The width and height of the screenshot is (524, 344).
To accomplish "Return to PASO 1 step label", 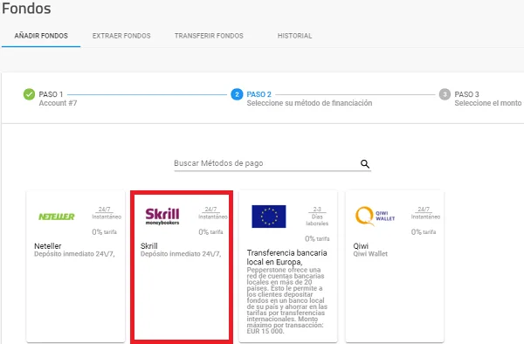I will tap(51, 94).
